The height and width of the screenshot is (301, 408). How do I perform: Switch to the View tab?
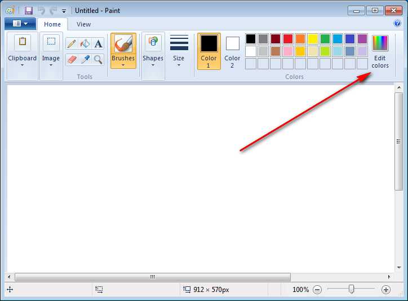(x=83, y=24)
